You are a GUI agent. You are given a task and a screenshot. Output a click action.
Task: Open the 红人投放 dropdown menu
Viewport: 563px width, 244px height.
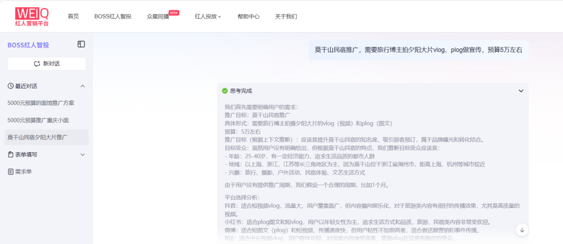coord(208,17)
